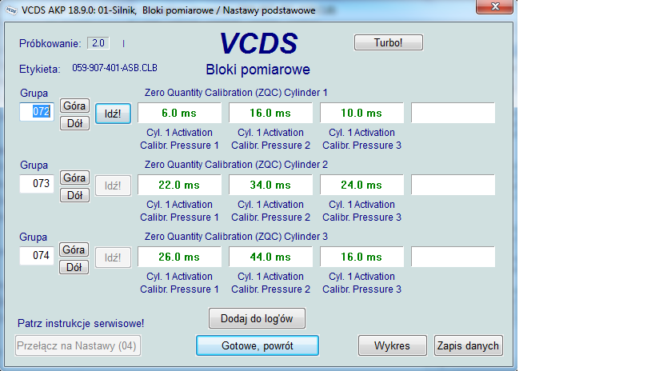The height and width of the screenshot is (371, 655).
Task: Click the VCDS icon in the title bar
Action: click(10, 9)
